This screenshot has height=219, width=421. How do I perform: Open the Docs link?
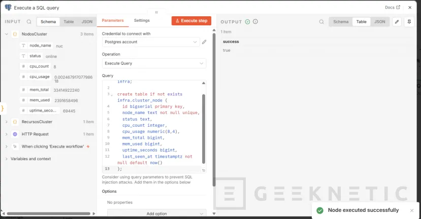click(392, 8)
